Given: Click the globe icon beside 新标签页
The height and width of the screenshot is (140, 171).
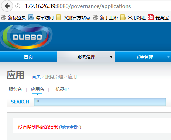Looking at the screenshot, I should point(3,17).
